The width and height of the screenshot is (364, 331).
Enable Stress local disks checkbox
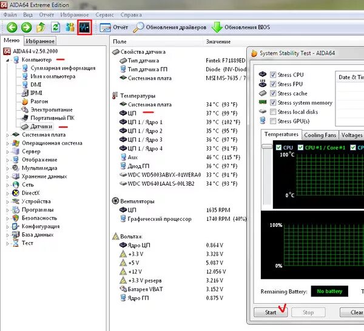[273, 112]
